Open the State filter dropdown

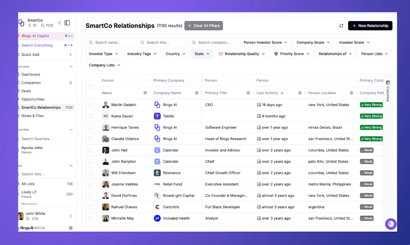coord(202,54)
